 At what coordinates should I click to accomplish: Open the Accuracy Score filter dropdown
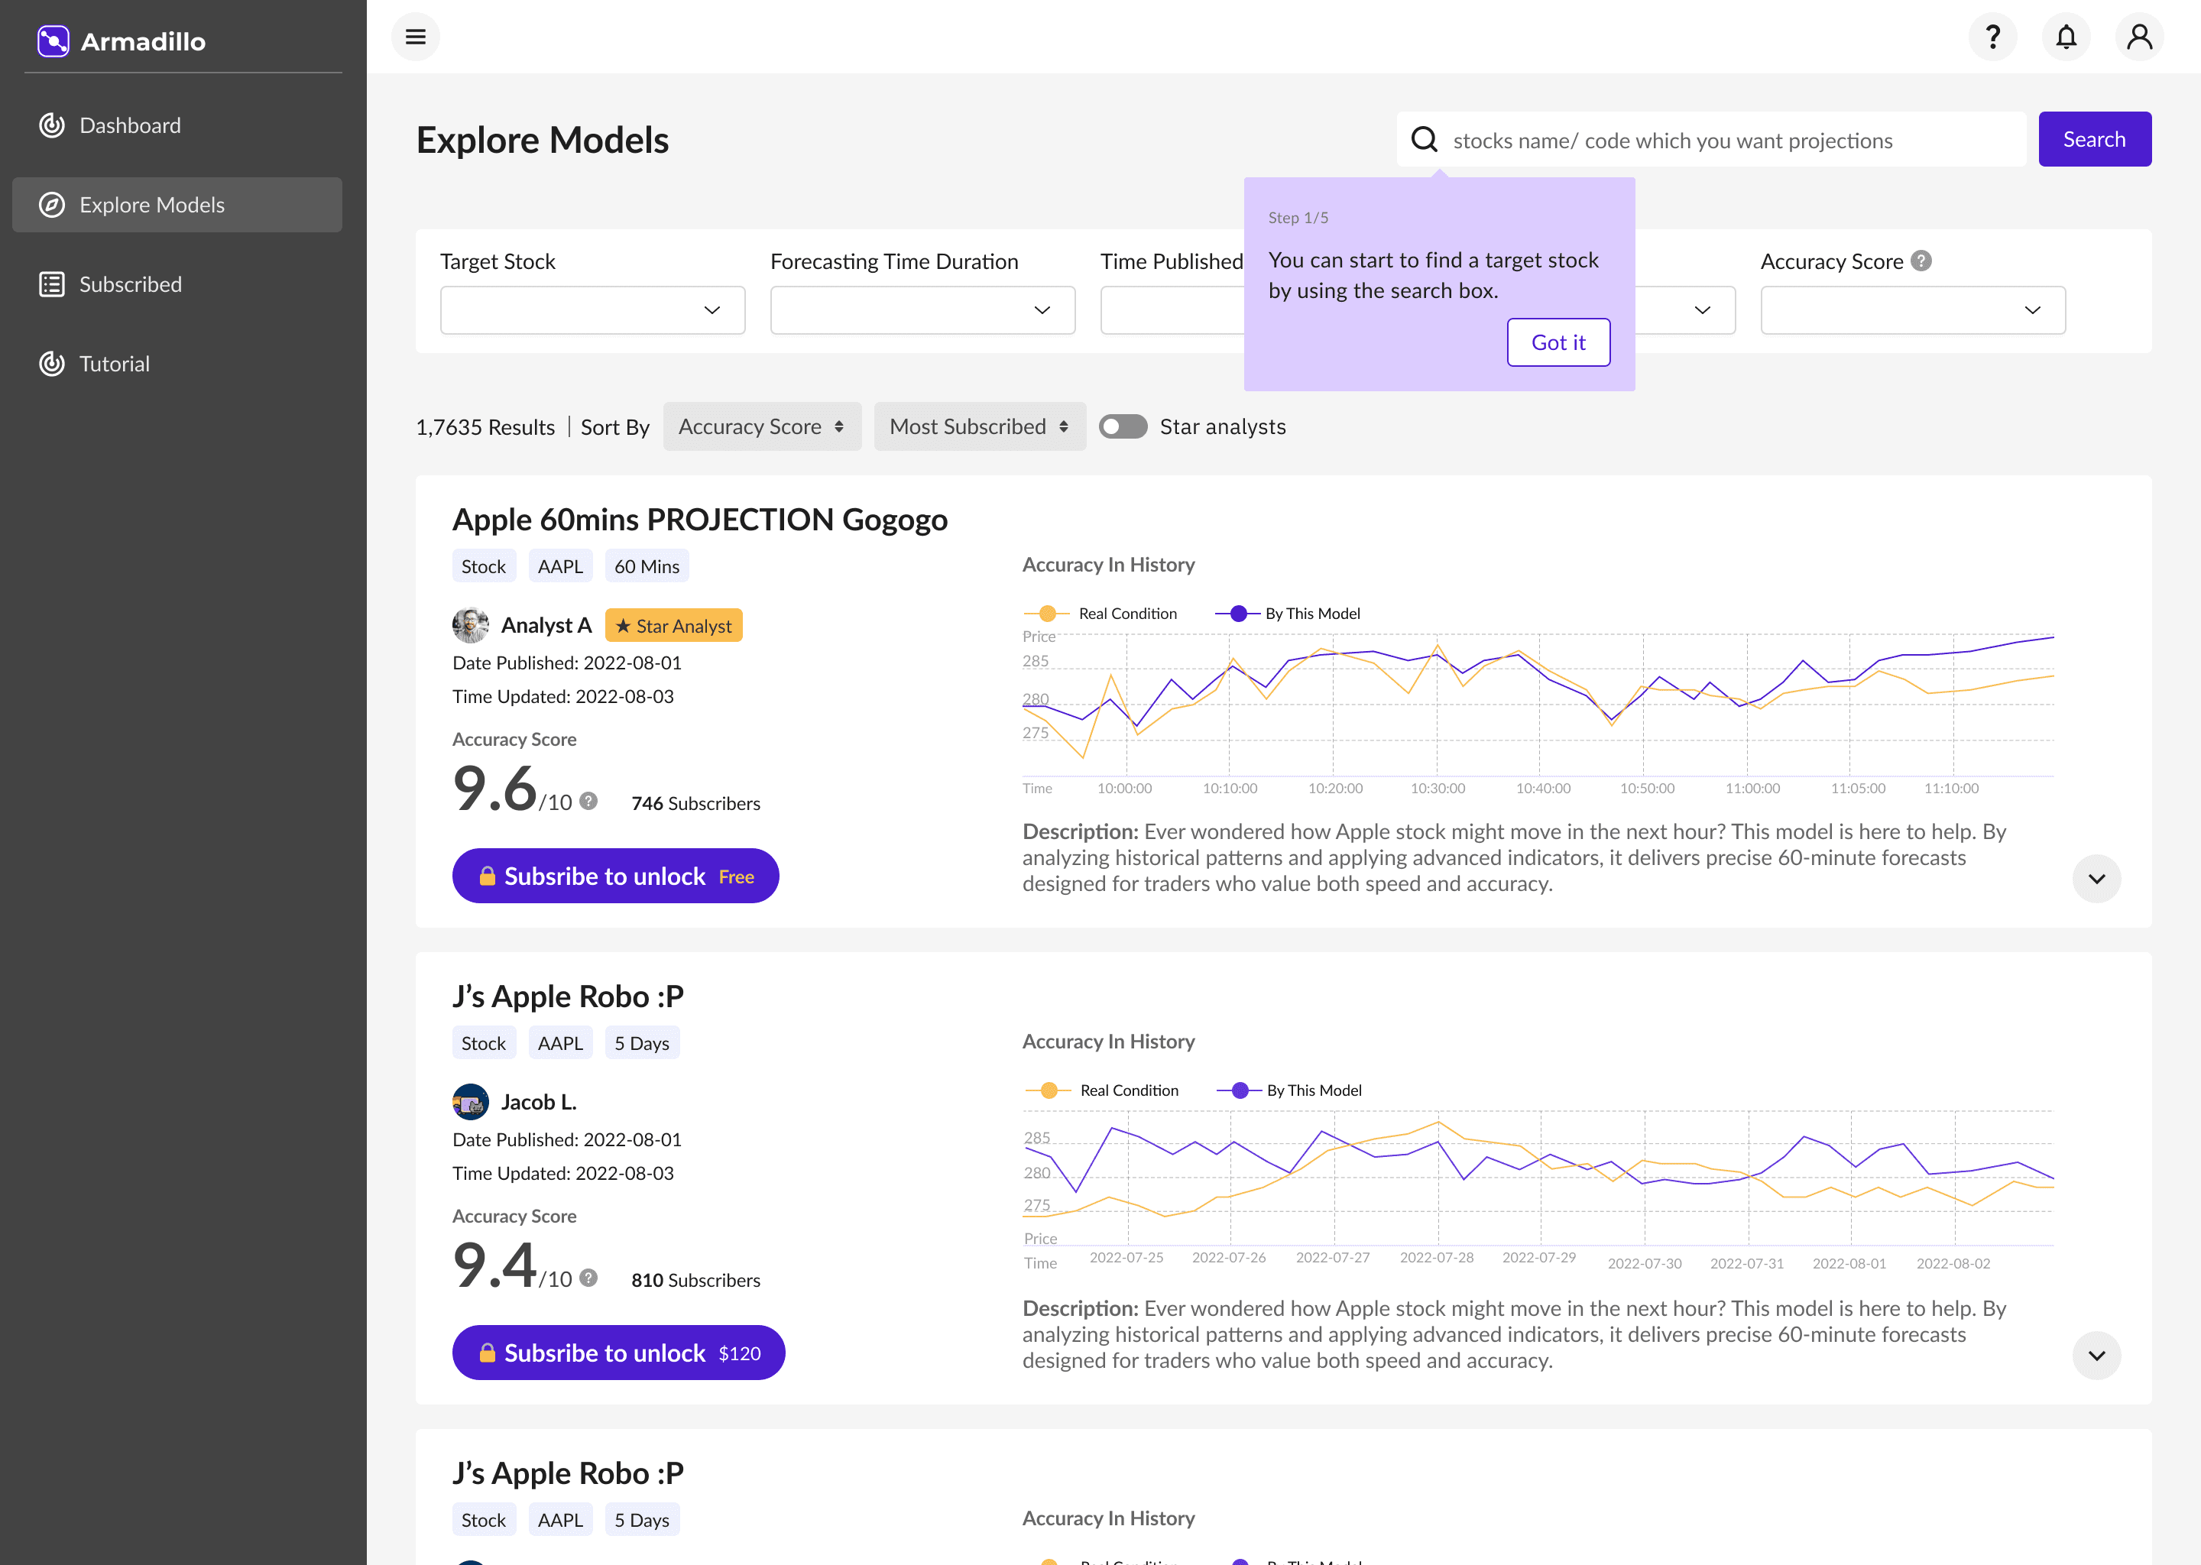coord(1913,310)
